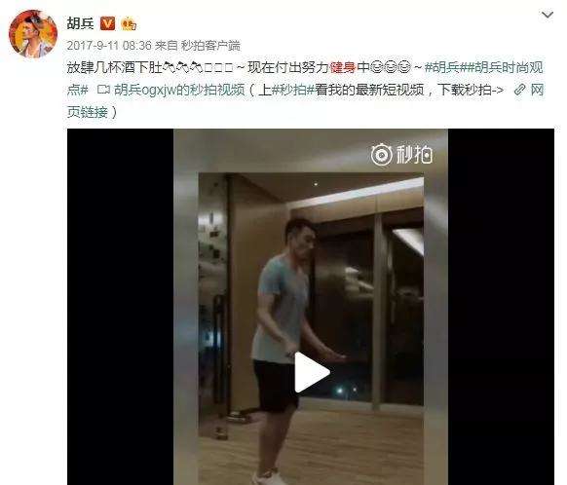
Task: Open the #秒拍# hashtag link
Action: click(x=292, y=90)
